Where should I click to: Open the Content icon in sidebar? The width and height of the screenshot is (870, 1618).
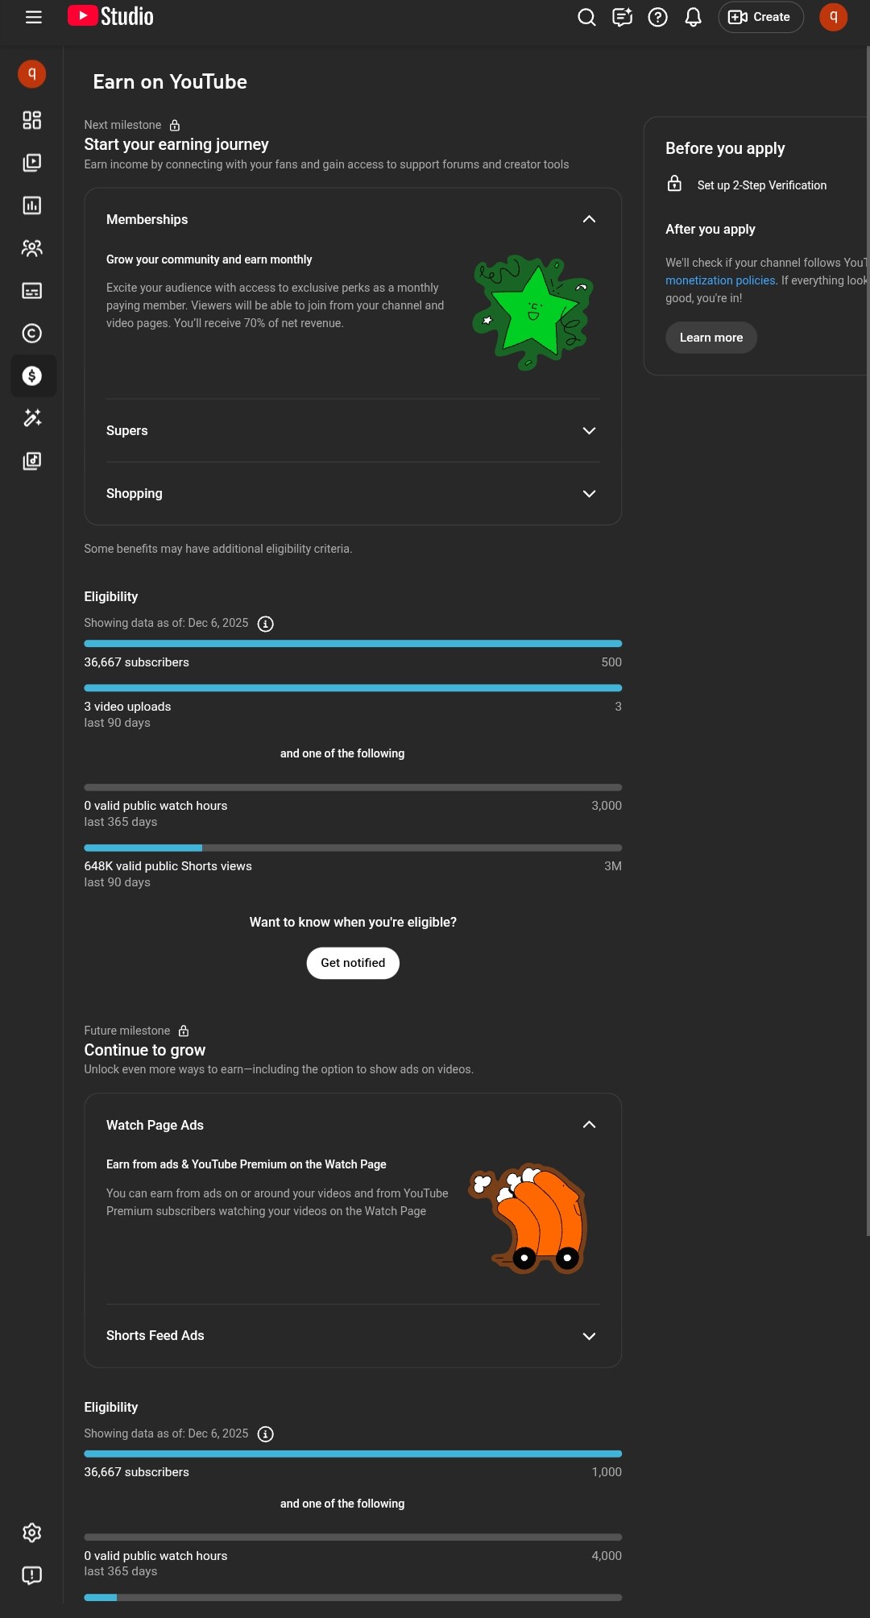(32, 163)
